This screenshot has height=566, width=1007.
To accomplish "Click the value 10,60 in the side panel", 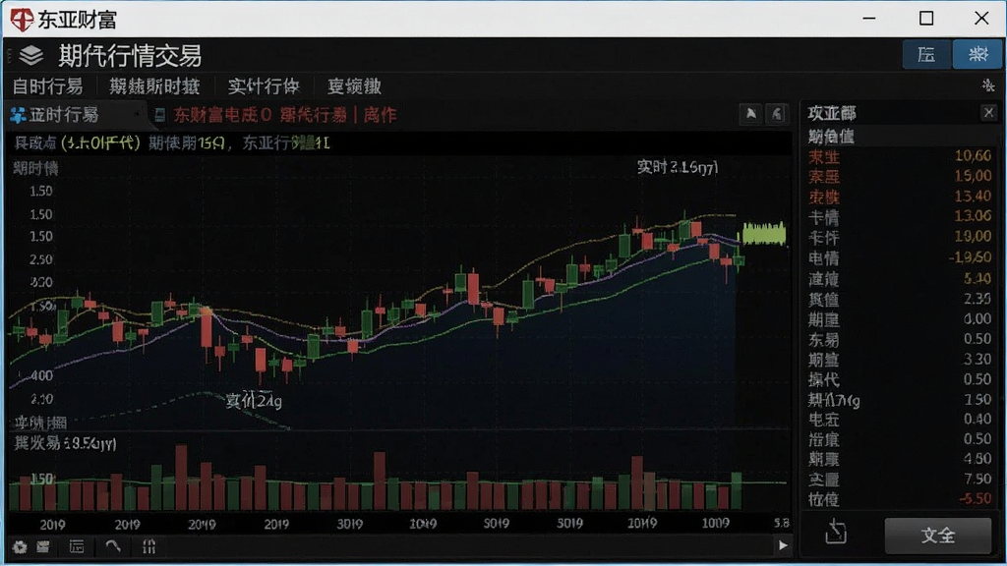I will coord(973,156).
